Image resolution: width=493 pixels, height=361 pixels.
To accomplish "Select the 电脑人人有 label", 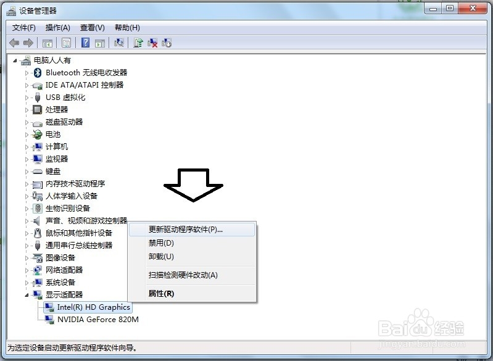I will pyautogui.click(x=52, y=60).
